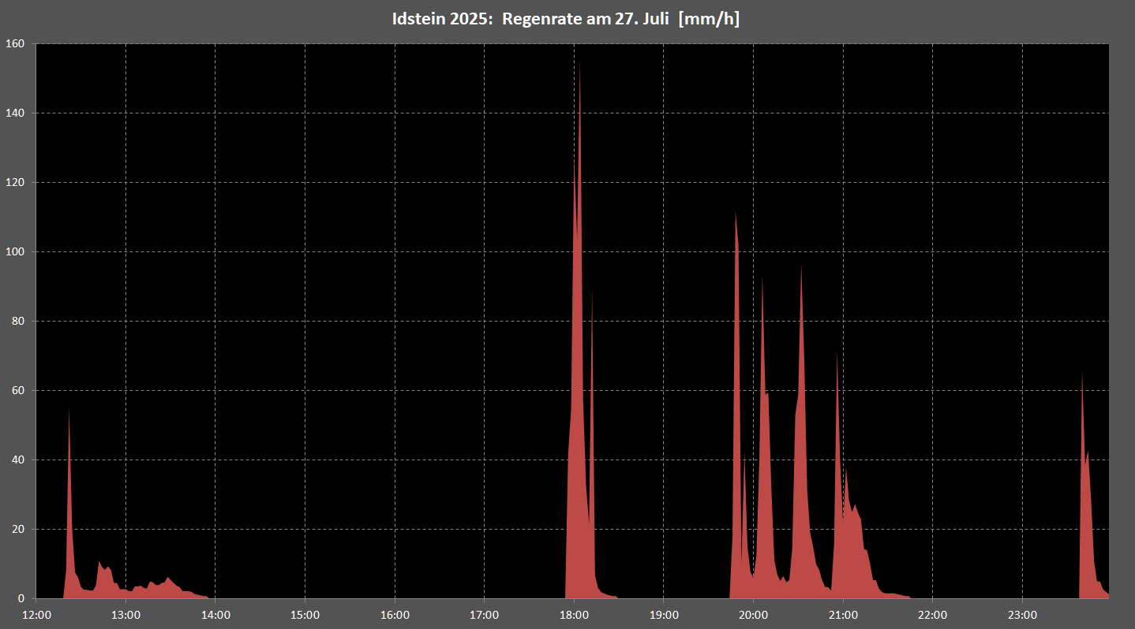Click the '[mm/h]' unit in title

[710, 20]
